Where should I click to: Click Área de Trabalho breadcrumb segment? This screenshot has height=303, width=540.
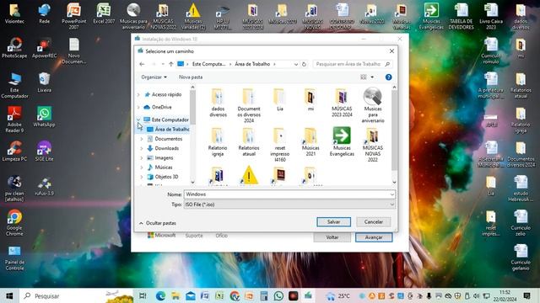[252, 64]
